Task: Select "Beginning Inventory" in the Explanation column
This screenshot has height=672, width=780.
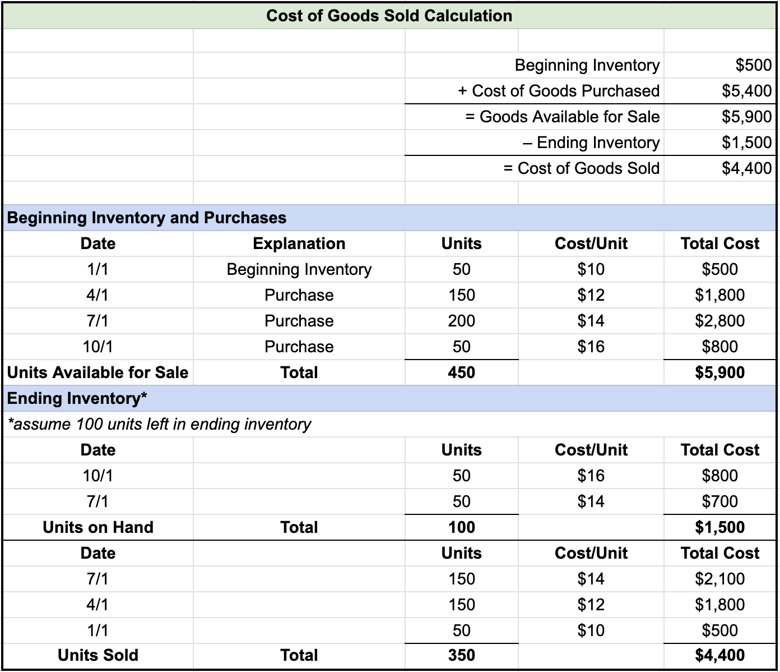Action: pos(299,269)
